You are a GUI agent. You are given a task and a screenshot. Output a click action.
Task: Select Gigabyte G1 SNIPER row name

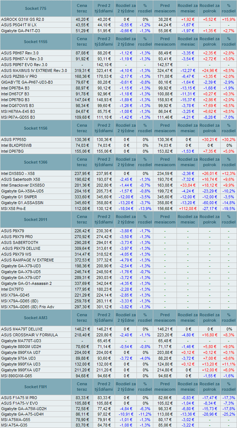[x=19, y=196]
